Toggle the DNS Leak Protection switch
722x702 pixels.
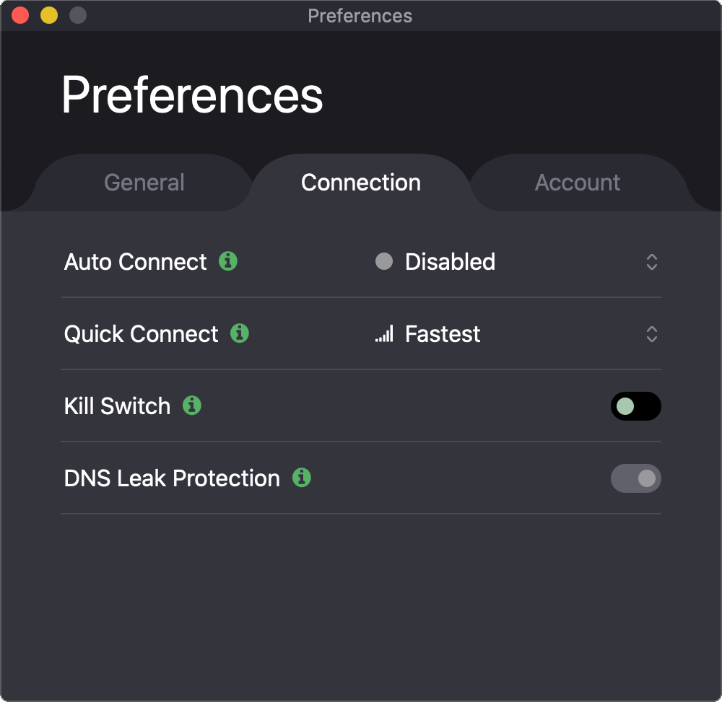[x=636, y=478]
